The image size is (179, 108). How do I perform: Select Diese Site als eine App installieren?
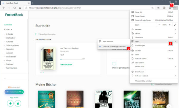point(114,47)
